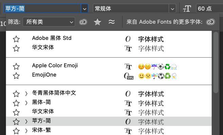Select the 黑体-简 font
Viewport: 223px width, 135px height.
click(x=41, y=102)
